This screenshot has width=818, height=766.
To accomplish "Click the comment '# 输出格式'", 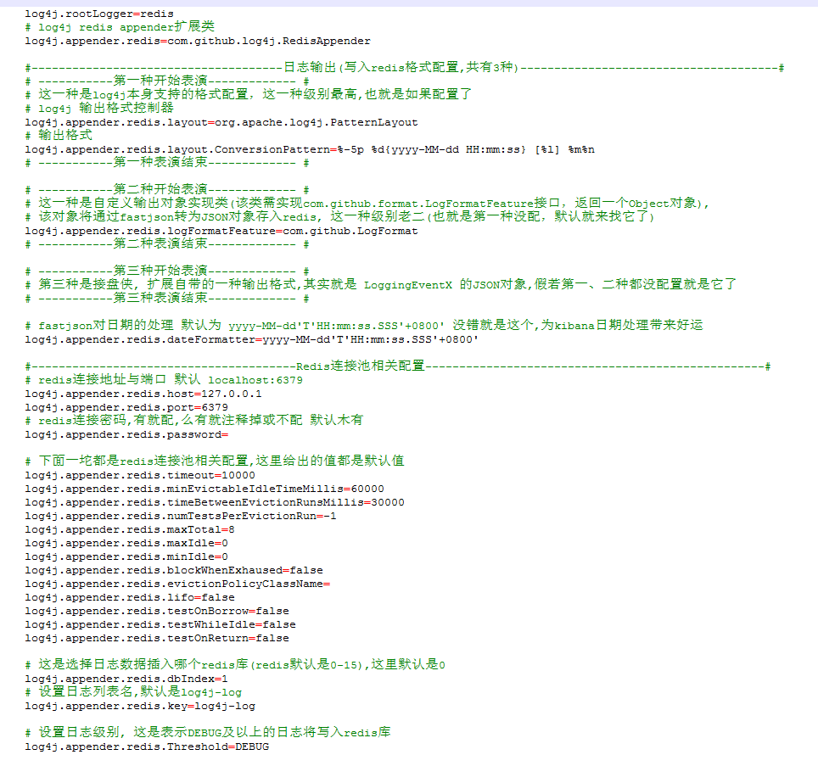I will point(59,135).
